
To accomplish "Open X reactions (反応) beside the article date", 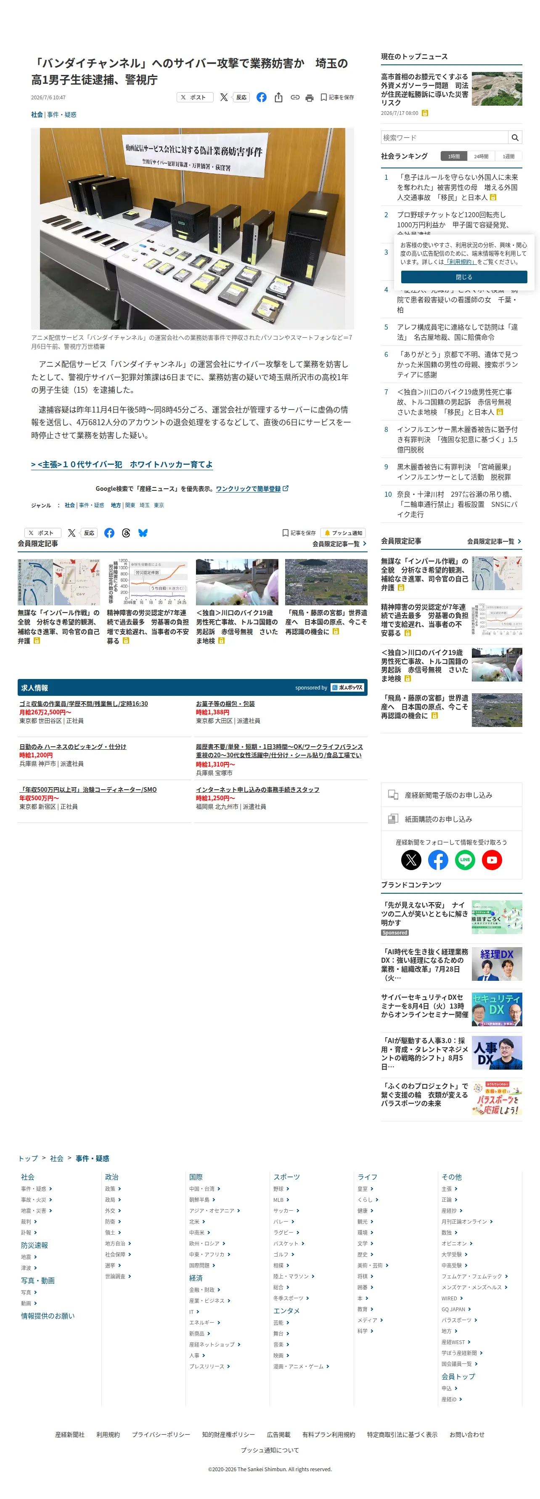I will pyautogui.click(x=234, y=97).
